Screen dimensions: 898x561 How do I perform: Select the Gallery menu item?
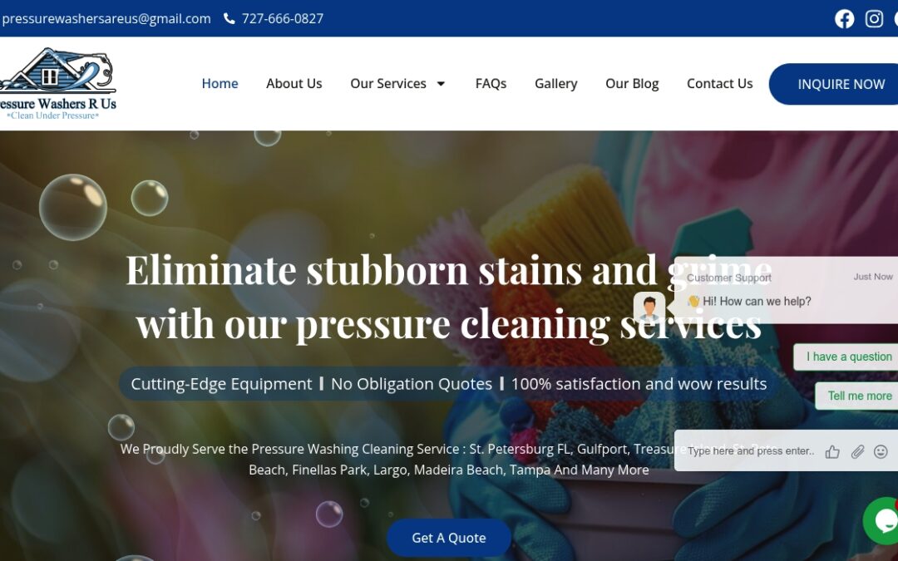coord(555,84)
